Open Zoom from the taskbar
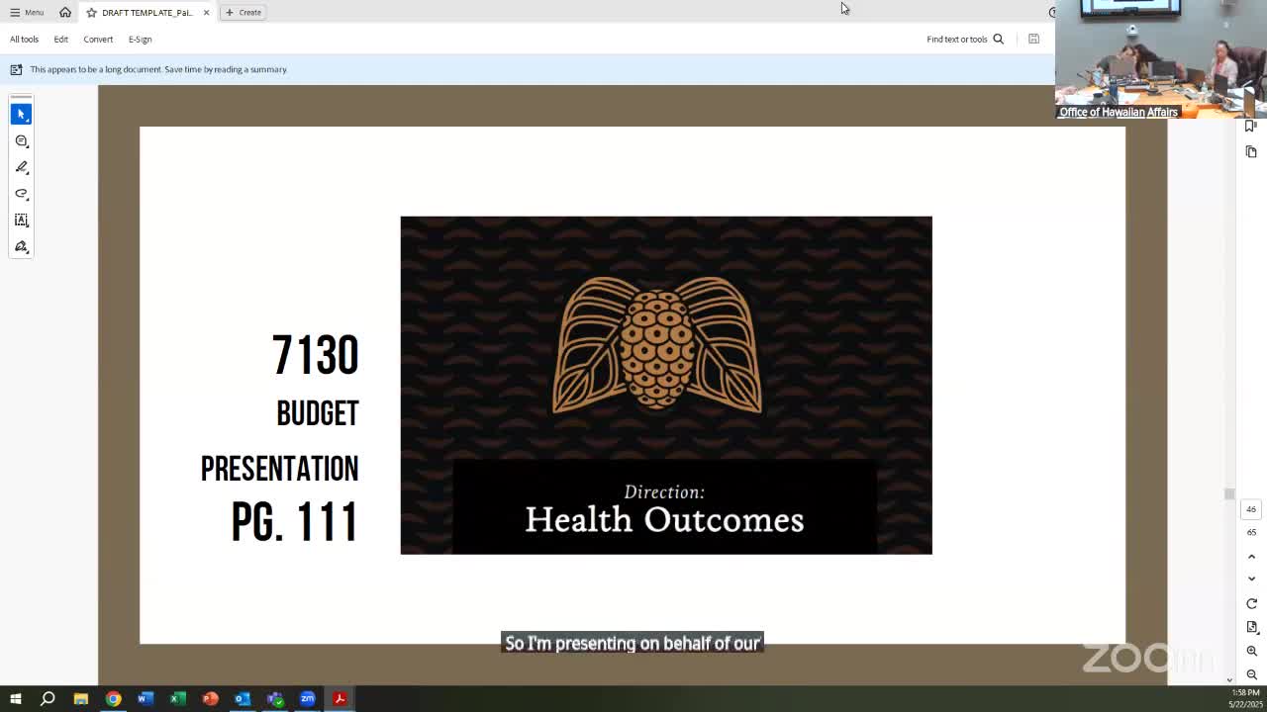 [x=308, y=699]
